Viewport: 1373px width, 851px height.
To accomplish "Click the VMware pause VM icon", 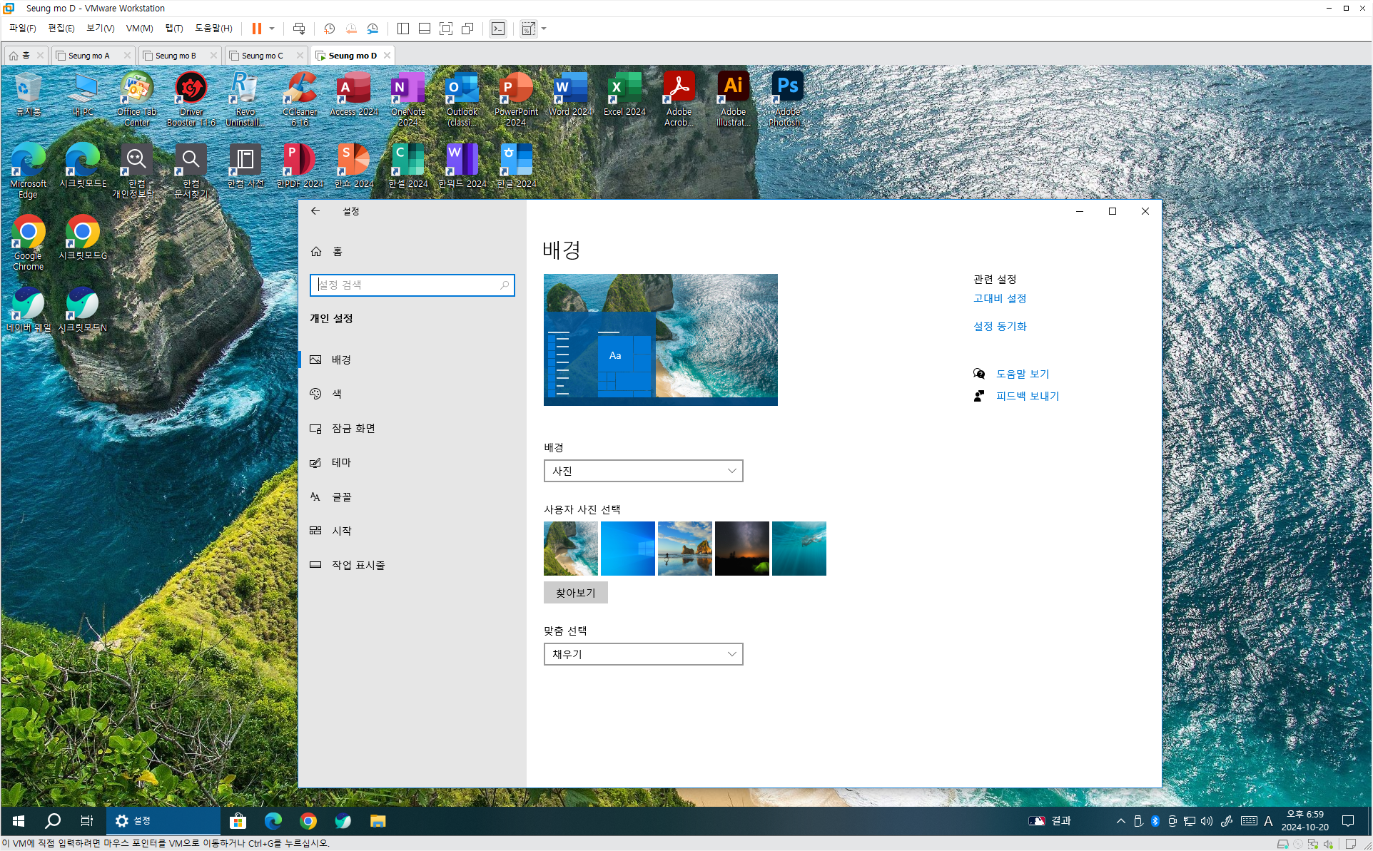I will [x=256, y=29].
